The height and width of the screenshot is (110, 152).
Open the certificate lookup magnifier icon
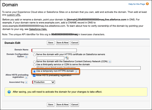pyautogui.click(x=64, y=58)
